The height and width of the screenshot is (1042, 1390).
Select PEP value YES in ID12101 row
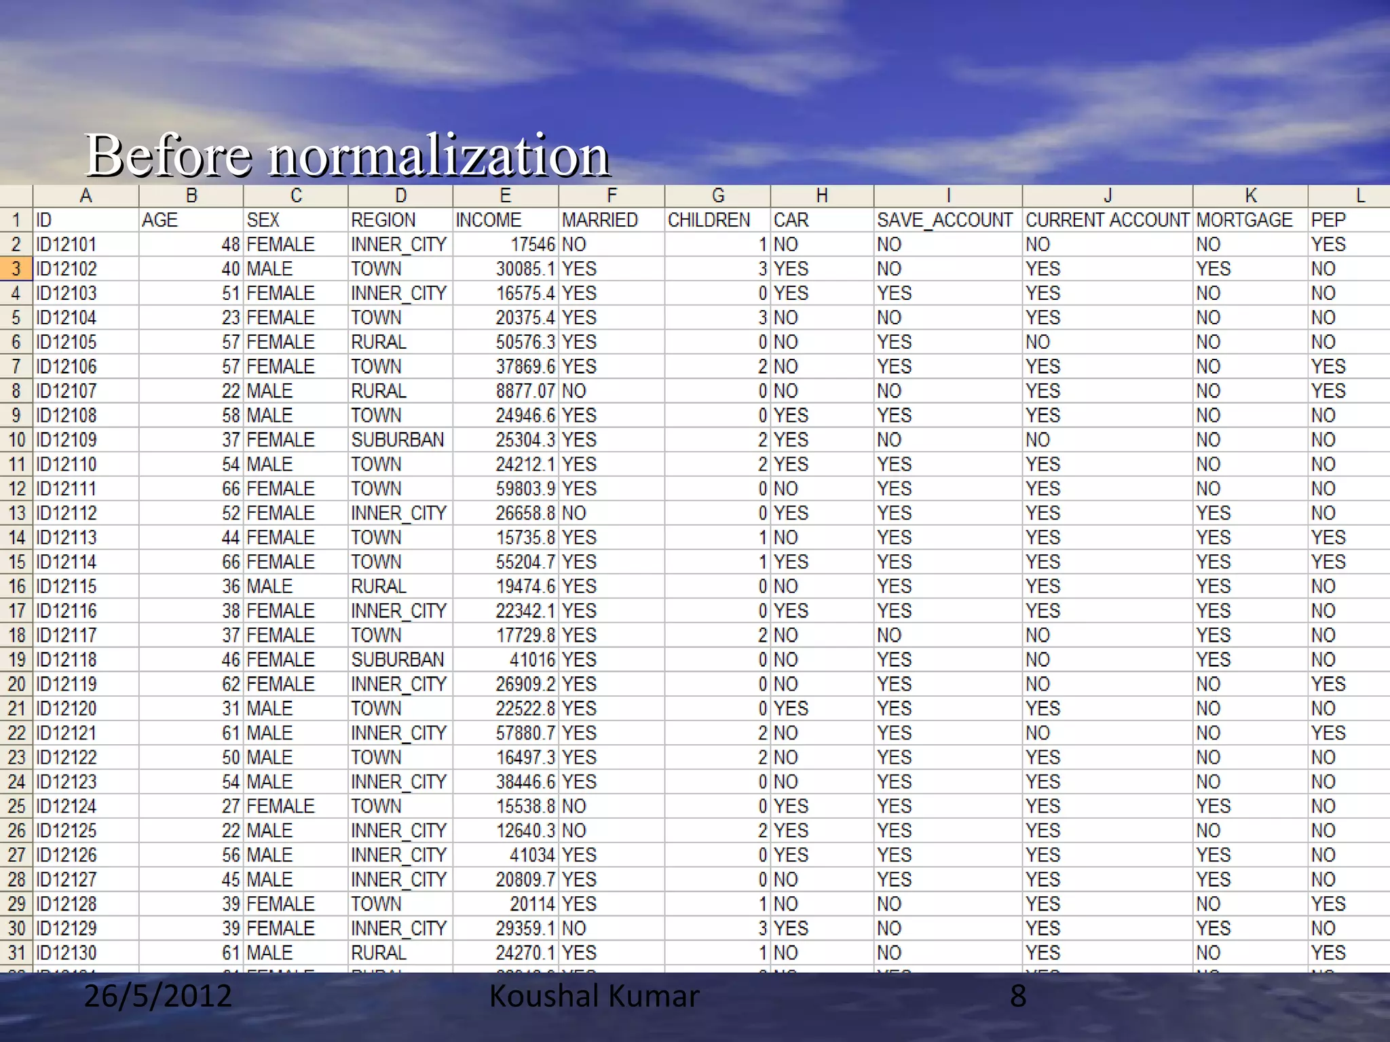tap(1349, 244)
